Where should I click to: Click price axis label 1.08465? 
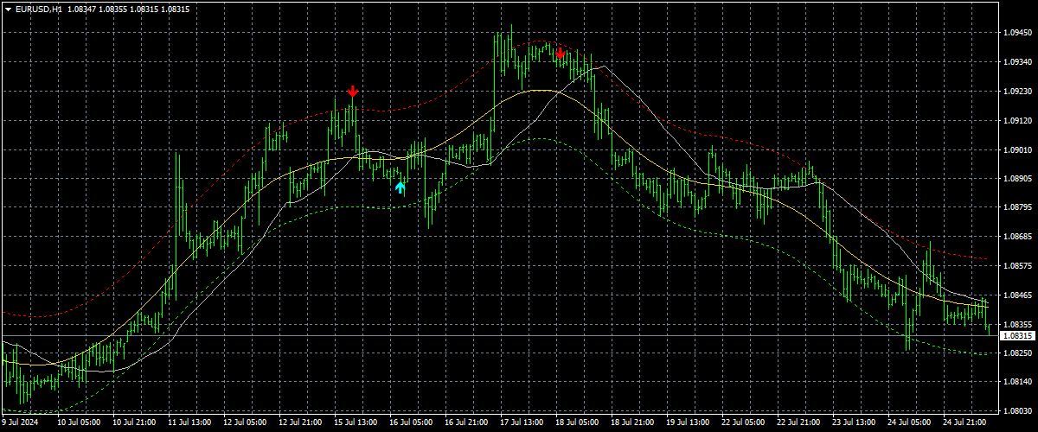tap(1016, 295)
